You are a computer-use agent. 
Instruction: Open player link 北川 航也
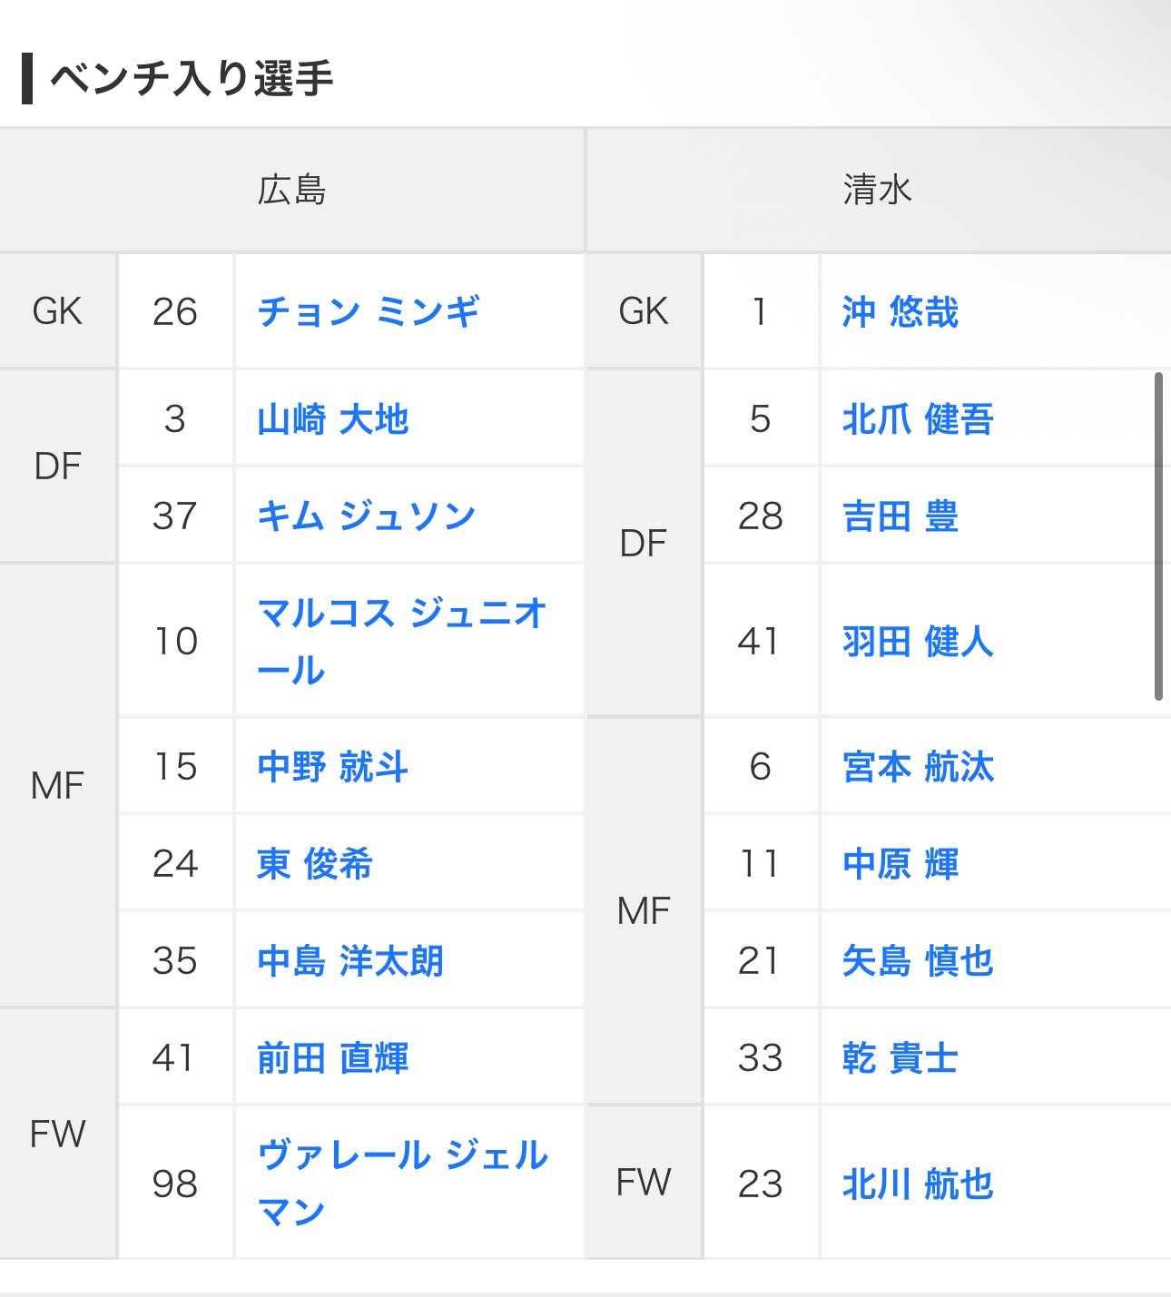point(919,1184)
